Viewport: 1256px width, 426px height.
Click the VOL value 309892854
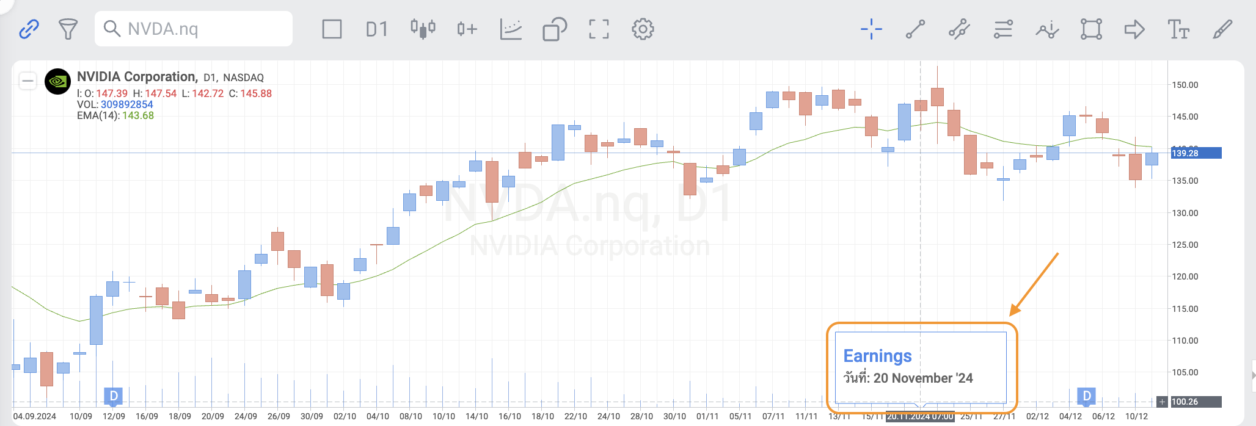click(127, 104)
